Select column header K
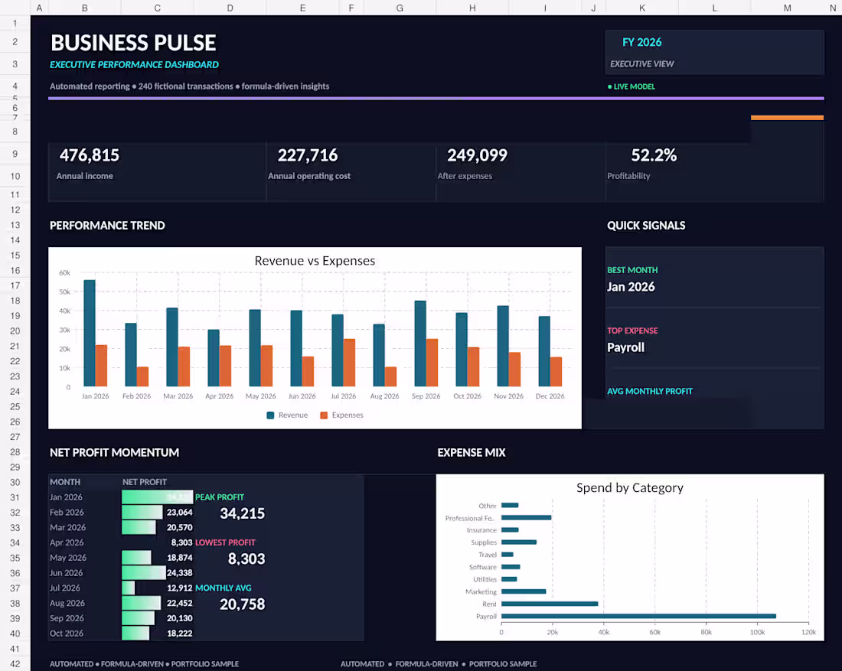This screenshot has height=671, width=842. click(641, 8)
